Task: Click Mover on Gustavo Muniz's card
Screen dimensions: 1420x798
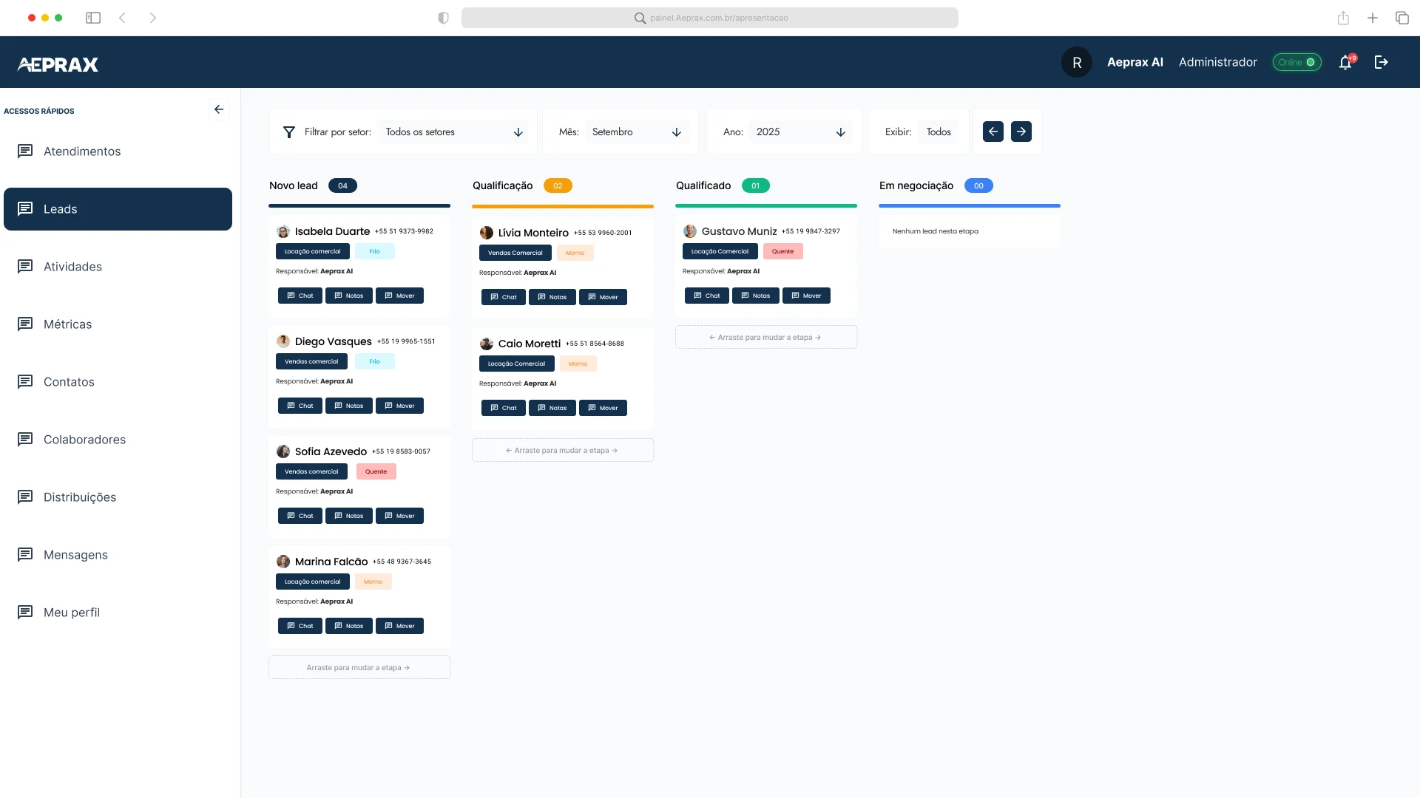Action: [x=806, y=296]
